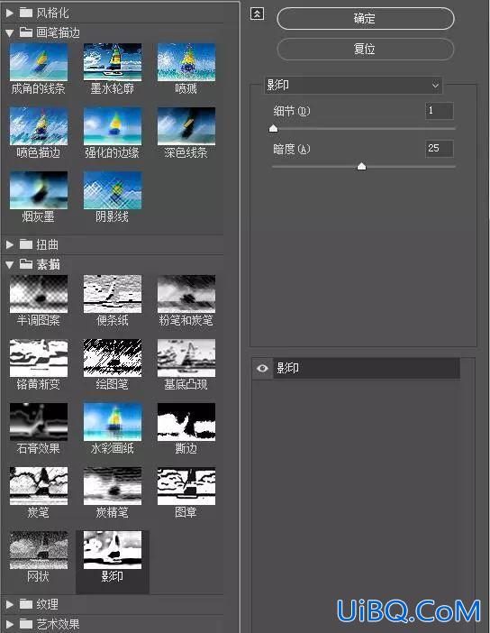This screenshot has width=490, height=633.
Task: Select the 墨水轮廓 filter thumbnail
Action: [113, 62]
